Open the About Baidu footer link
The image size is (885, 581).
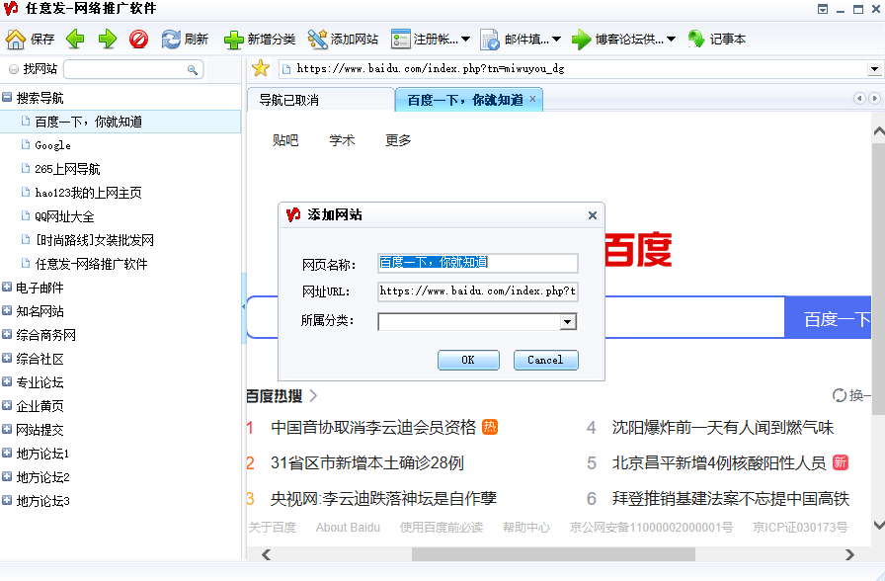pyautogui.click(x=348, y=528)
